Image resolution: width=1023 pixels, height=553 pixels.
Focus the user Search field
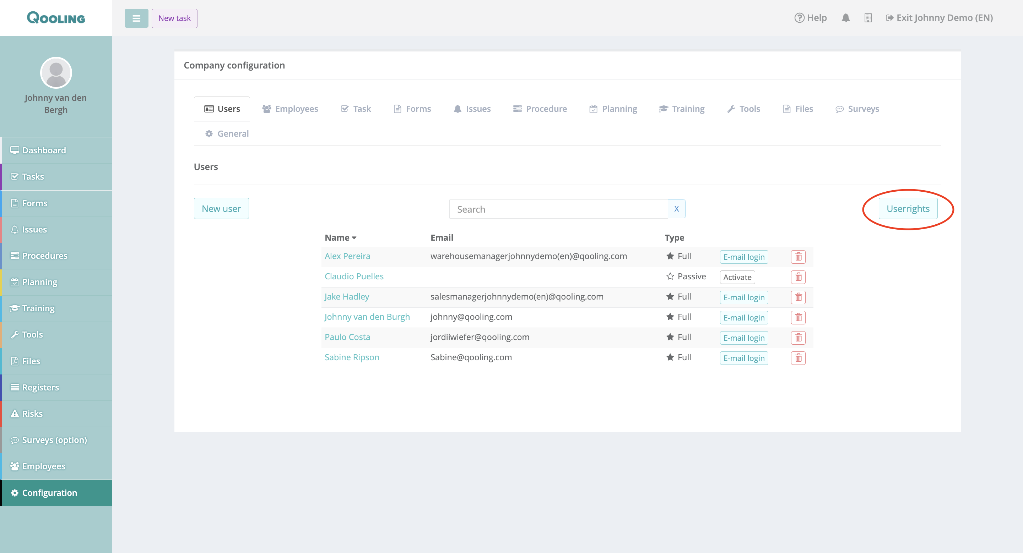[x=558, y=209]
